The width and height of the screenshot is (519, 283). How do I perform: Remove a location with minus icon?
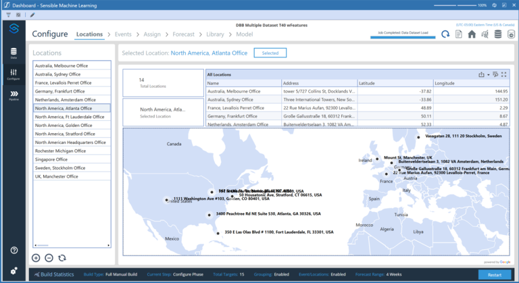49,258
